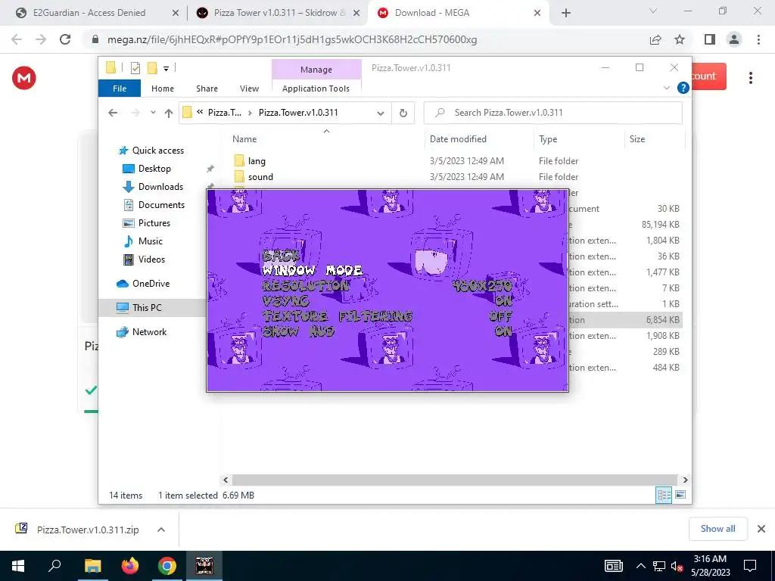
Task: Go up one folder level in Explorer
Action: pos(169,113)
